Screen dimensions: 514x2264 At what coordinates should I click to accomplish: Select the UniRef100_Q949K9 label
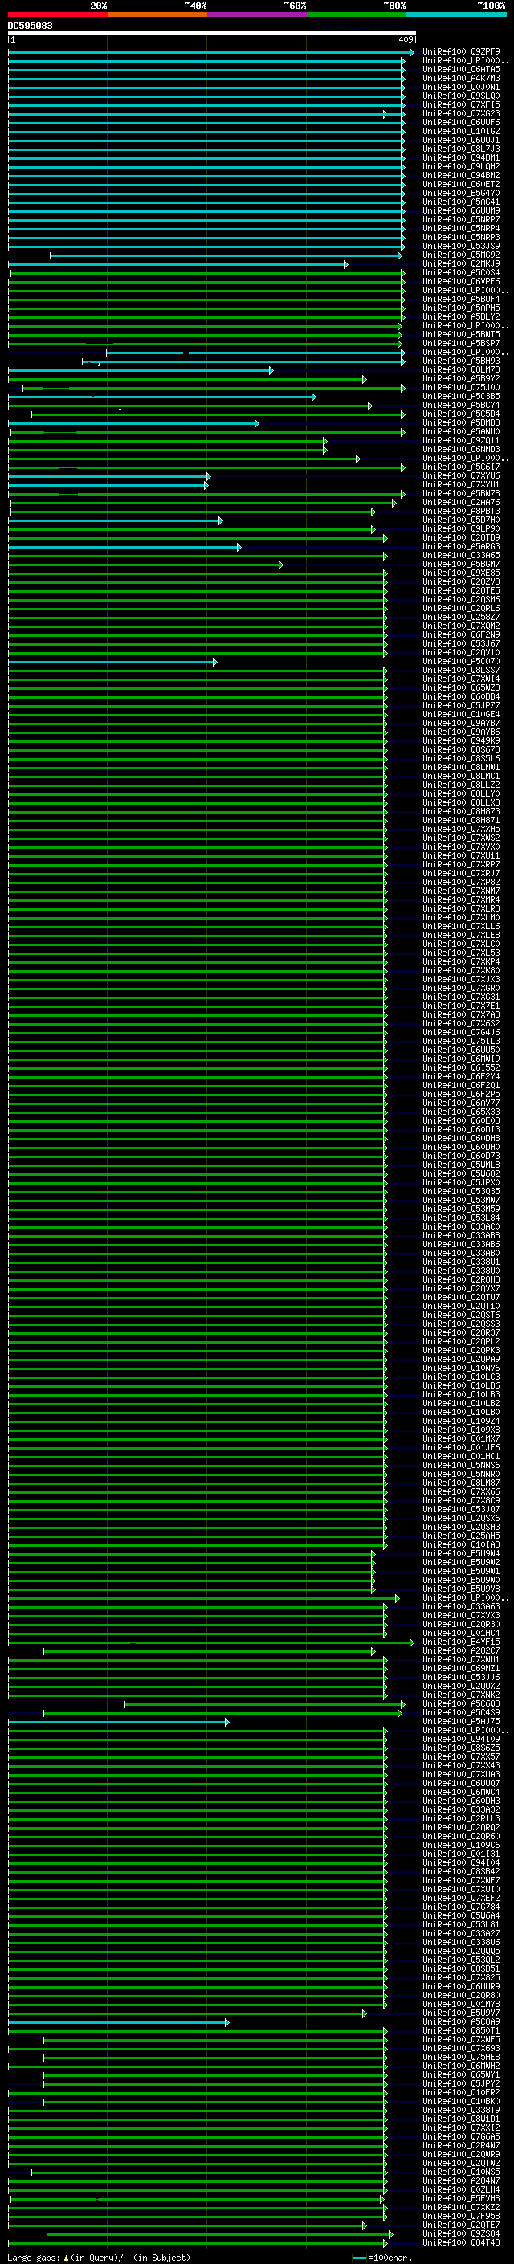[460, 741]
